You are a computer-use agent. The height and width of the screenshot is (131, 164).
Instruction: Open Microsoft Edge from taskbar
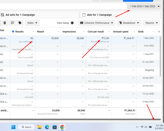pyautogui.click(x=47, y=127)
